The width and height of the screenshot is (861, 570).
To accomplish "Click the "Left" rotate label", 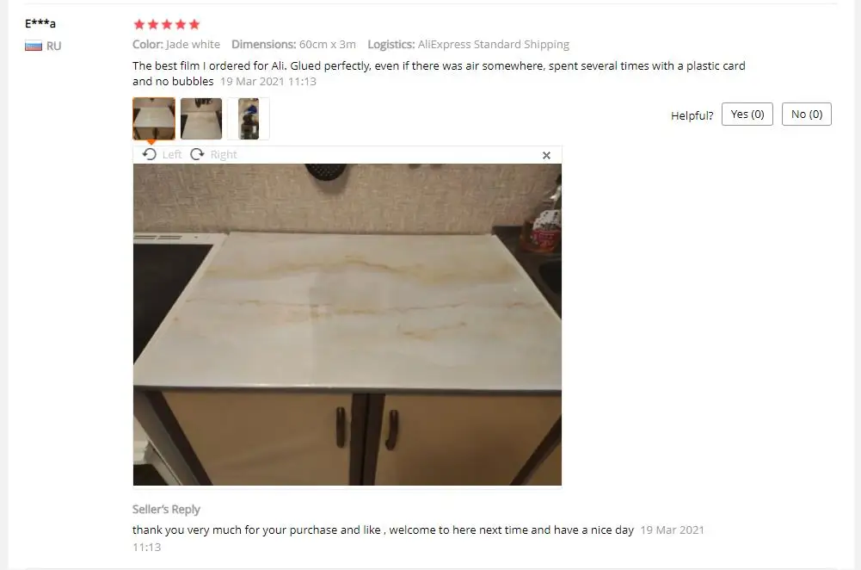I will coord(172,155).
